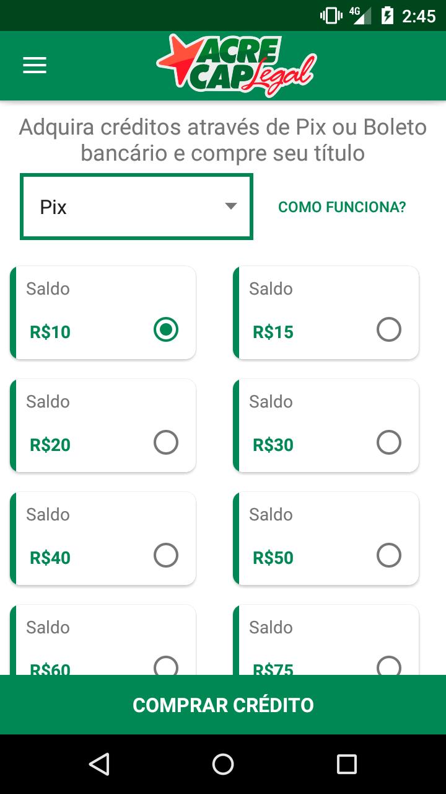Screen dimensions: 446x794
Task: Choose the R$50 saldo radio button
Action: point(389,555)
